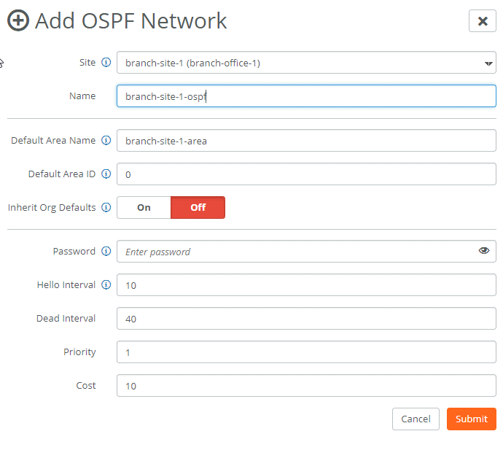This screenshot has width=503, height=450.
Task: Select Off for Inherit Org Defaults
Action: 198,208
